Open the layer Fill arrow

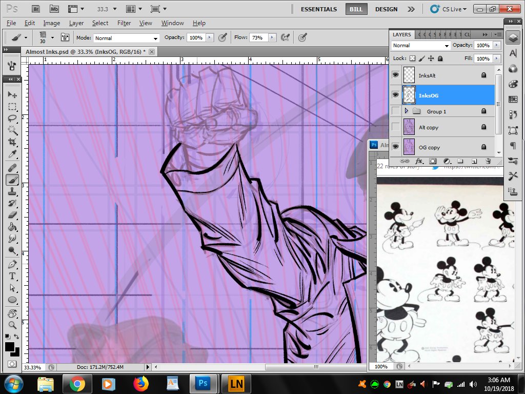click(497, 58)
